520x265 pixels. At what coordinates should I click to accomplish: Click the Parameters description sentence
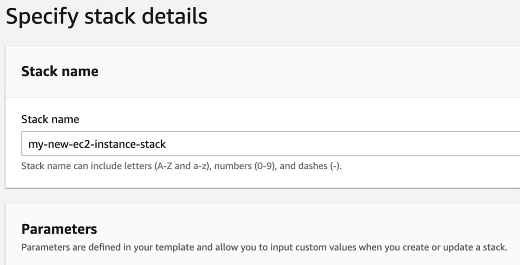pyautogui.click(x=263, y=248)
